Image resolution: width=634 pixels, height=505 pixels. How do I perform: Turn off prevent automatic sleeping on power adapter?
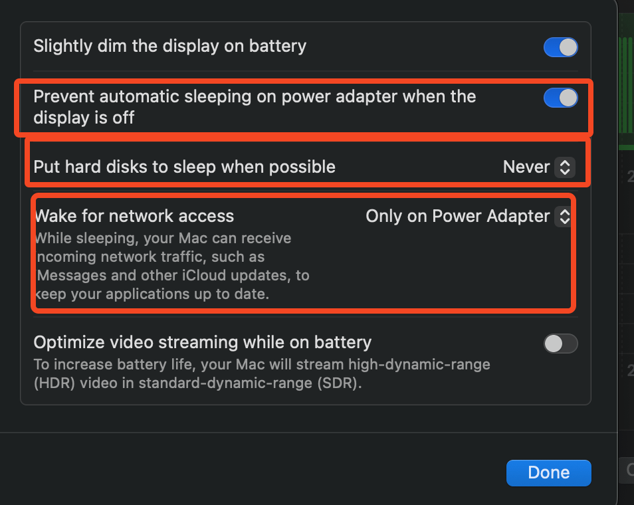(560, 98)
